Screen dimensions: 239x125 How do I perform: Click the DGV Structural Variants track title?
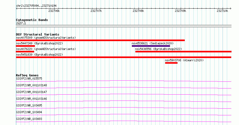point(38,34)
